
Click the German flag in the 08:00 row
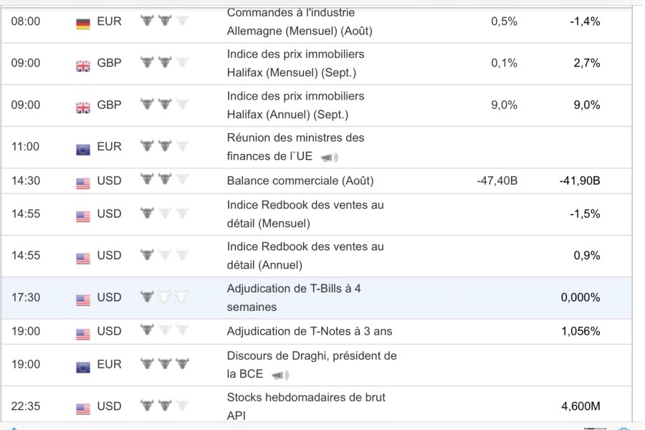pos(83,22)
